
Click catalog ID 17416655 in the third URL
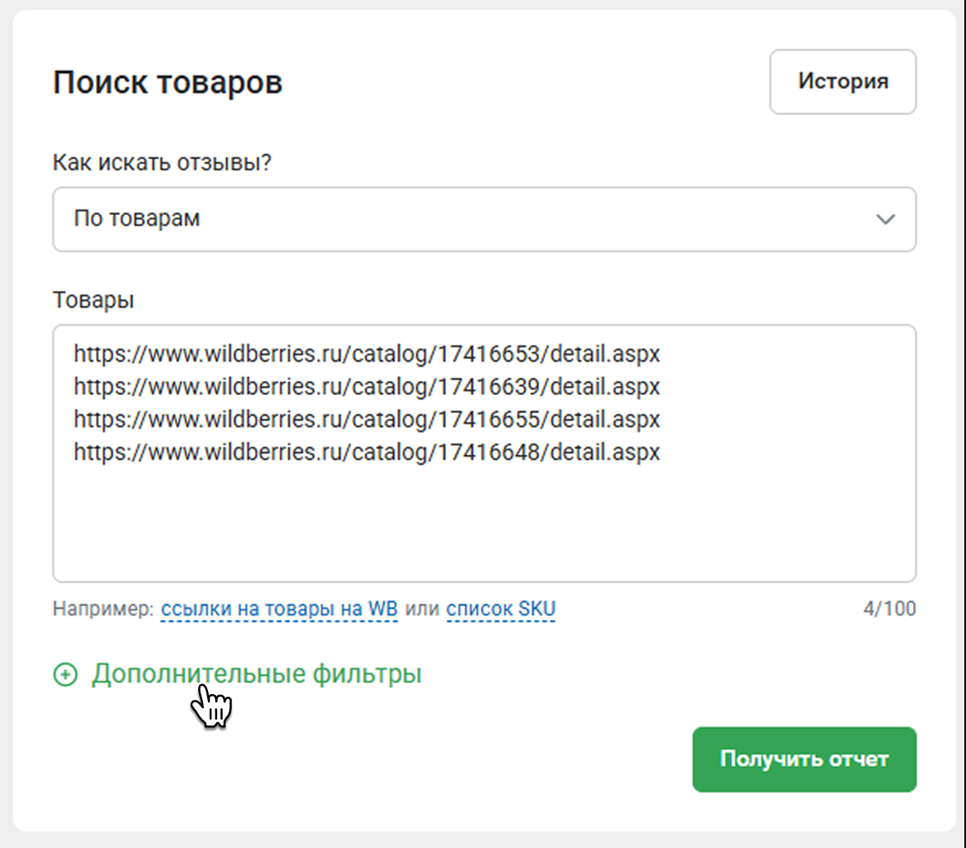489,419
